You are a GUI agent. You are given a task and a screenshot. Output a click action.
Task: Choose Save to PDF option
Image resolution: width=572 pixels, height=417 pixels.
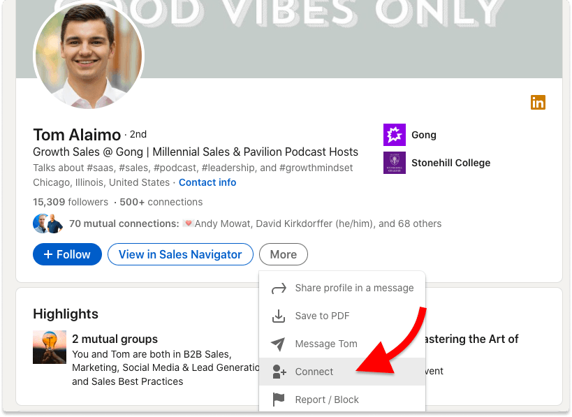tap(342, 316)
